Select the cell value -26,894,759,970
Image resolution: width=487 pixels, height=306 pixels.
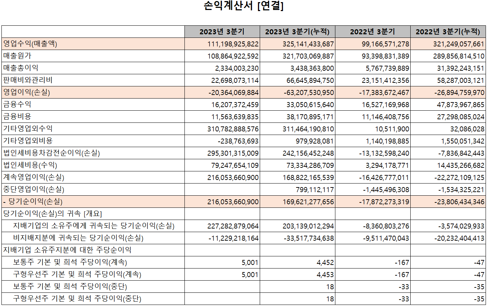pos(460,93)
